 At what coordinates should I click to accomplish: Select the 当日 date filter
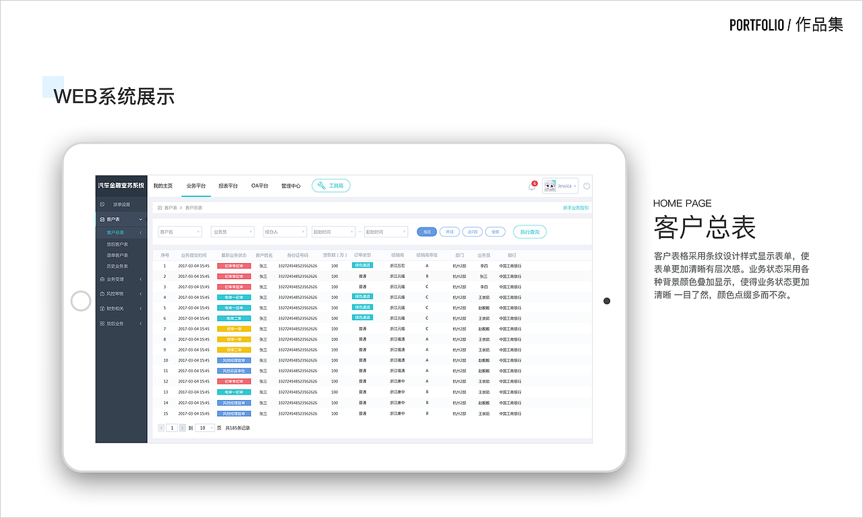(427, 231)
